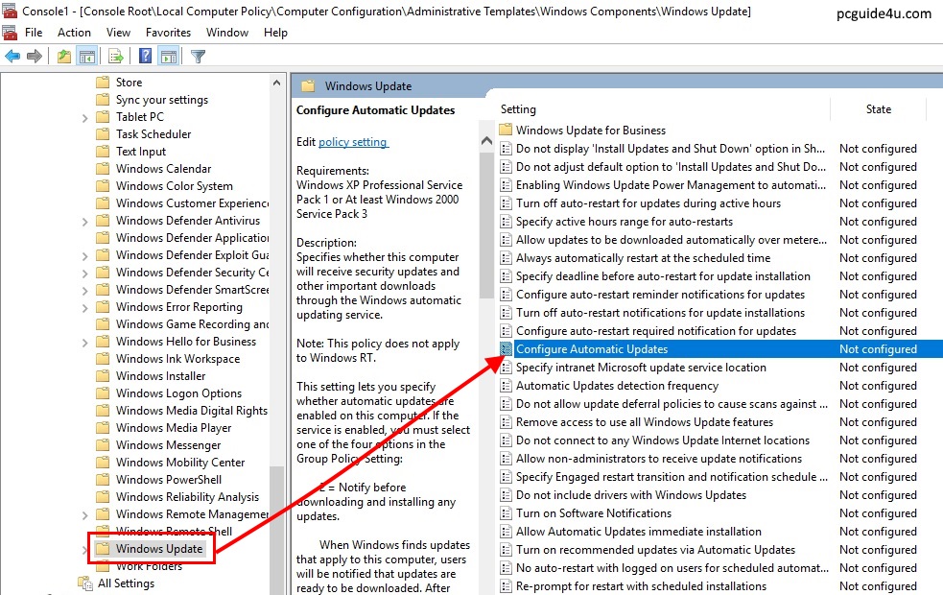Viewport: 943px width, 595px height.
Task: Select 'Automatic Updates detection frequency' setting
Action: pos(617,386)
